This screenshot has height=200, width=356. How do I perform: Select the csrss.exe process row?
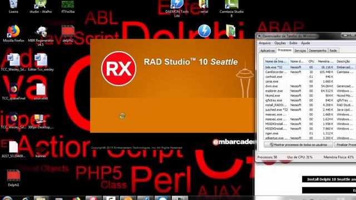(x=310, y=82)
